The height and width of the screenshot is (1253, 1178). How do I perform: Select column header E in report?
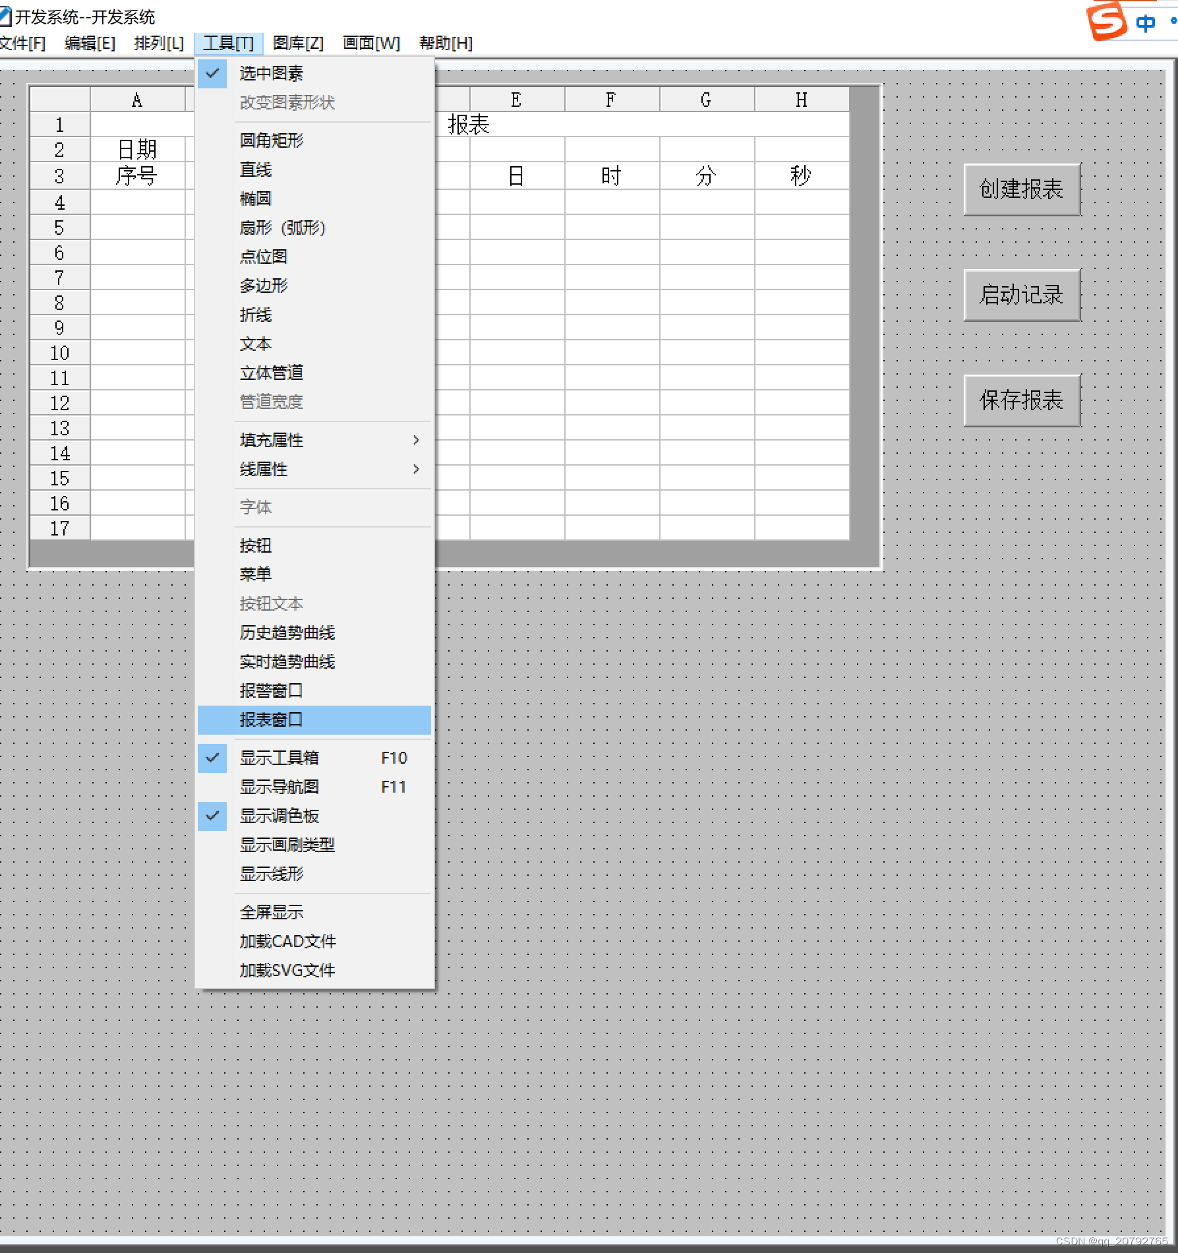(x=517, y=100)
